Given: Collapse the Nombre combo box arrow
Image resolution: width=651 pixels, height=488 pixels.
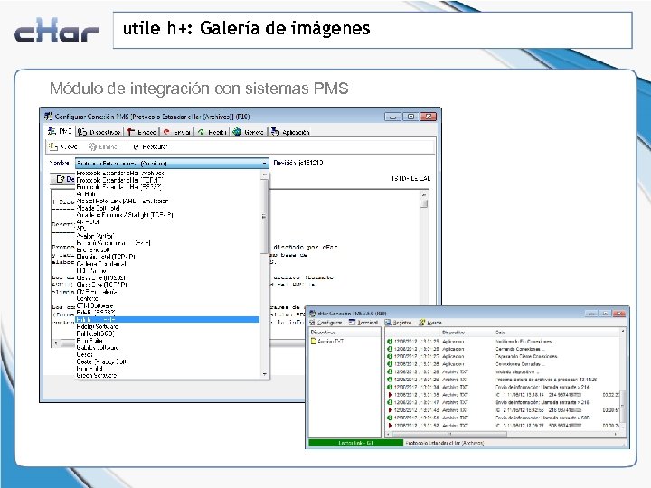Looking at the screenshot, I should [x=264, y=164].
